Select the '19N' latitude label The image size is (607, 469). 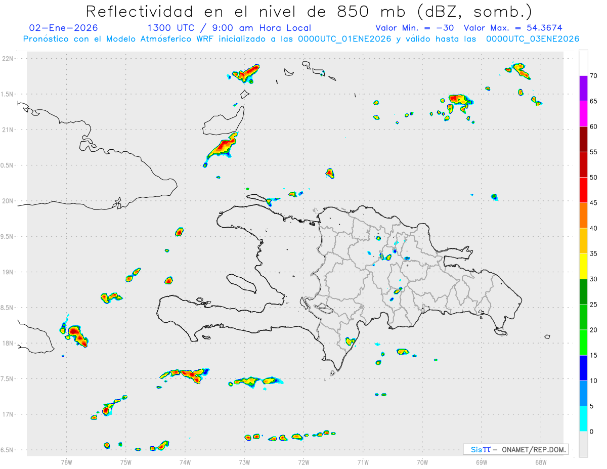tap(9, 272)
